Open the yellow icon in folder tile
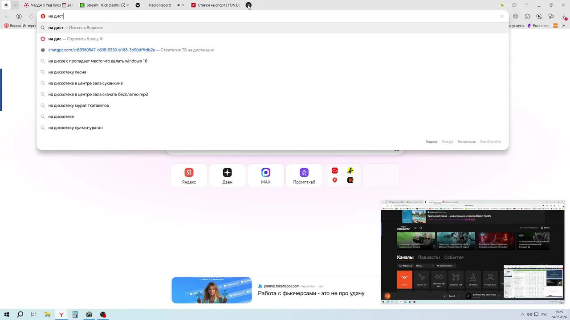Image resolution: width=570 pixels, height=320 pixels. tap(350, 171)
